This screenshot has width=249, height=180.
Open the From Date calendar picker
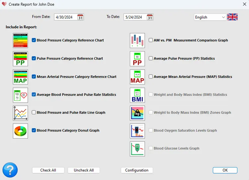[80, 17]
